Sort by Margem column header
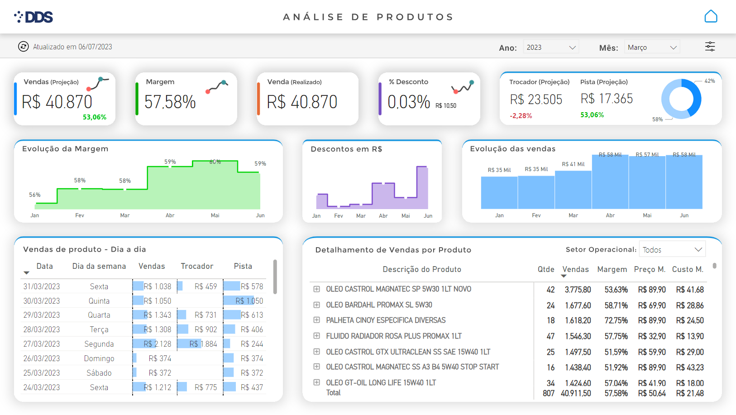Screen dimensions: 736x415 612,269
